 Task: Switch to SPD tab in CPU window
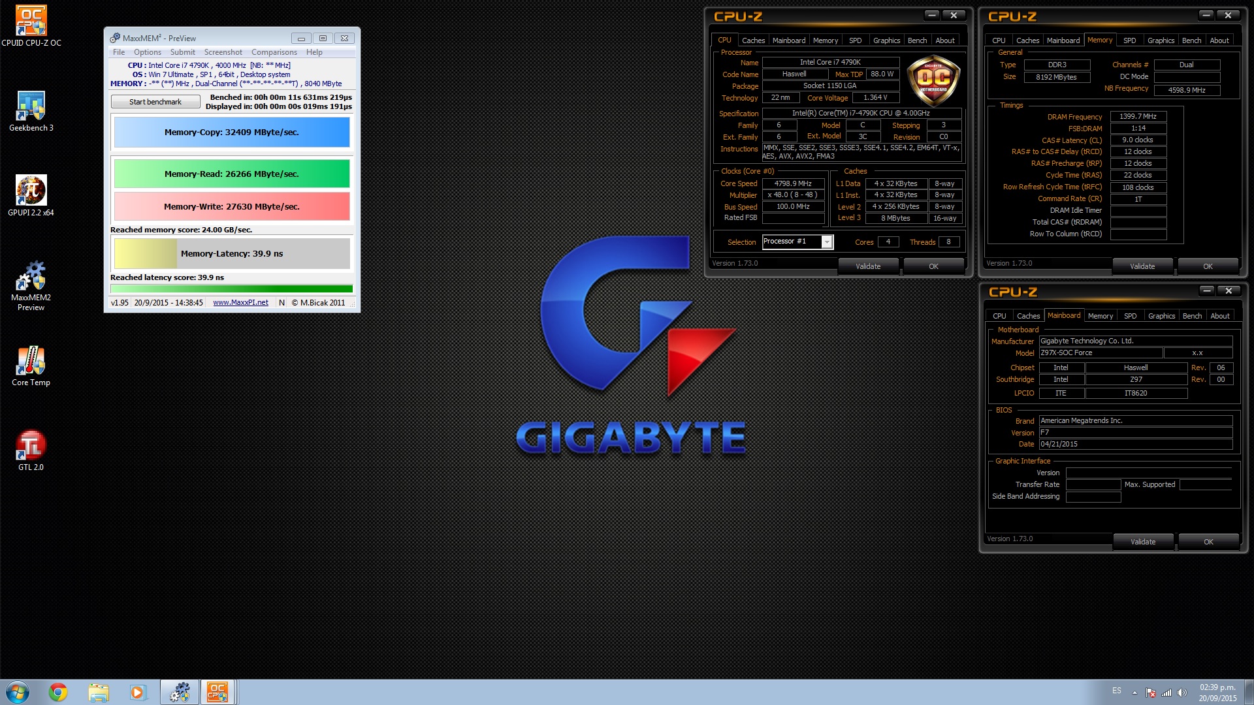pos(855,40)
